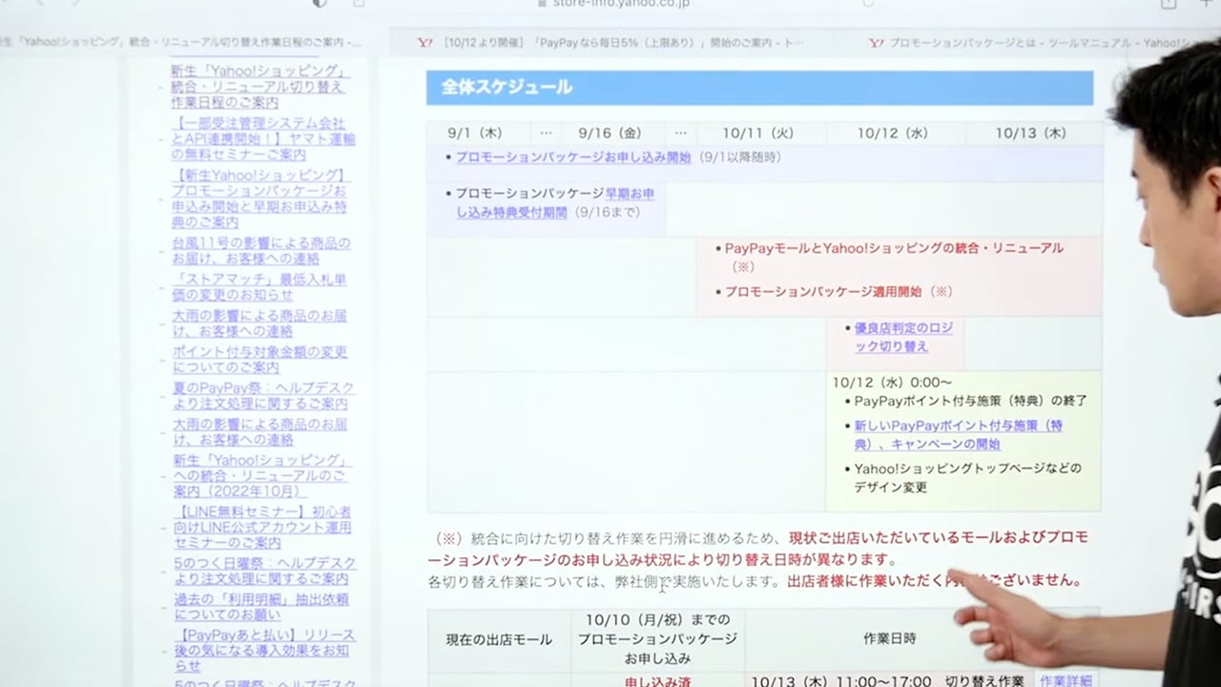Open sidebar link 「ストアマッチ」最低入札単価の変更のお知らせ
This screenshot has height=687, width=1221.
coord(259,287)
